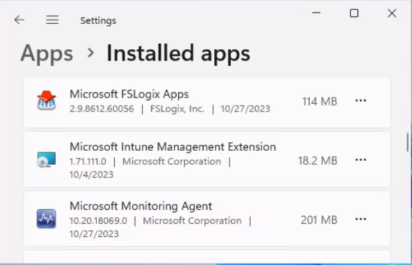Minimize the Settings window
This screenshot has height=265, width=412.
316,13
